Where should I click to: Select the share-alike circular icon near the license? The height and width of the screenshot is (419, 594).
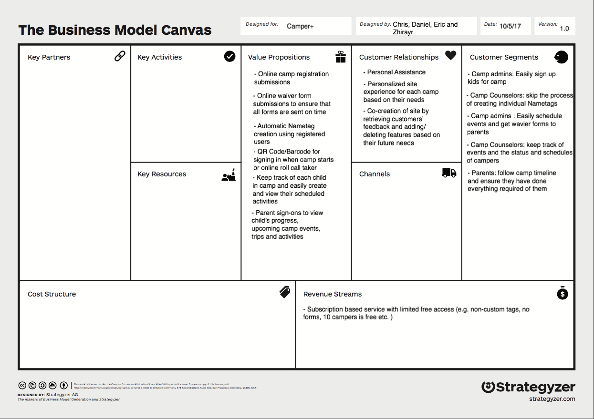point(43,385)
